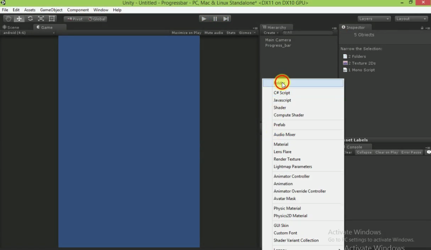Switch to the Scene tab
431x250 pixels.
tap(11, 27)
